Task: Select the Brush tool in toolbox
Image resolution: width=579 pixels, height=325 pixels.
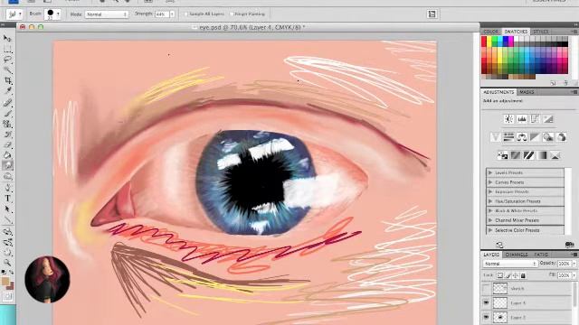Action: 7,113
